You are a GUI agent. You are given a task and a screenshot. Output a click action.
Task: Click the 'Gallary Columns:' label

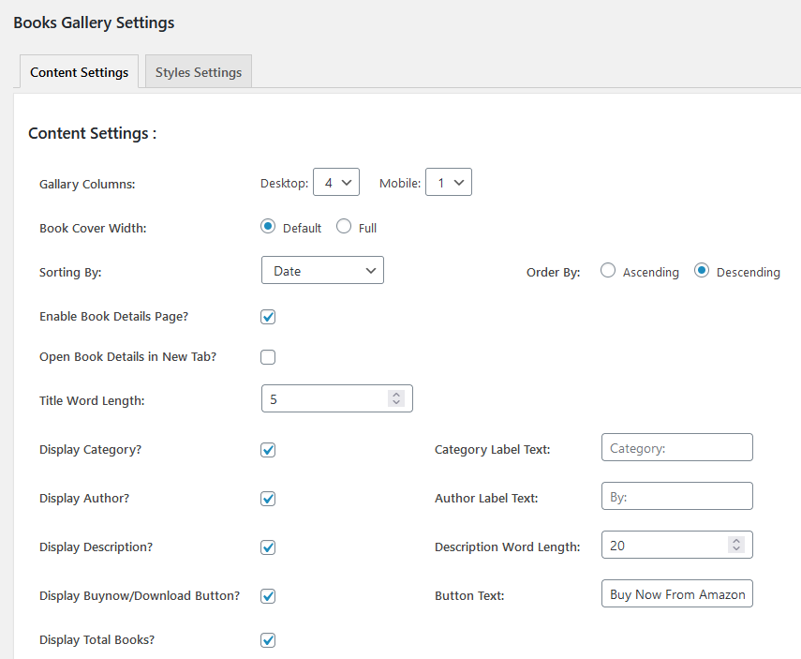click(87, 184)
